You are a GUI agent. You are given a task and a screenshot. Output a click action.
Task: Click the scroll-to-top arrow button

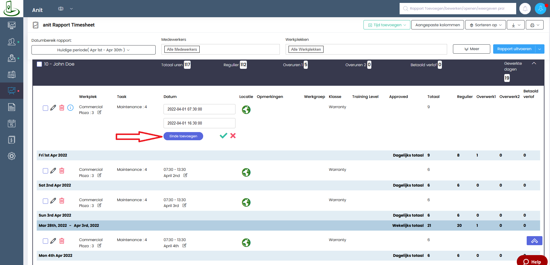click(535, 241)
